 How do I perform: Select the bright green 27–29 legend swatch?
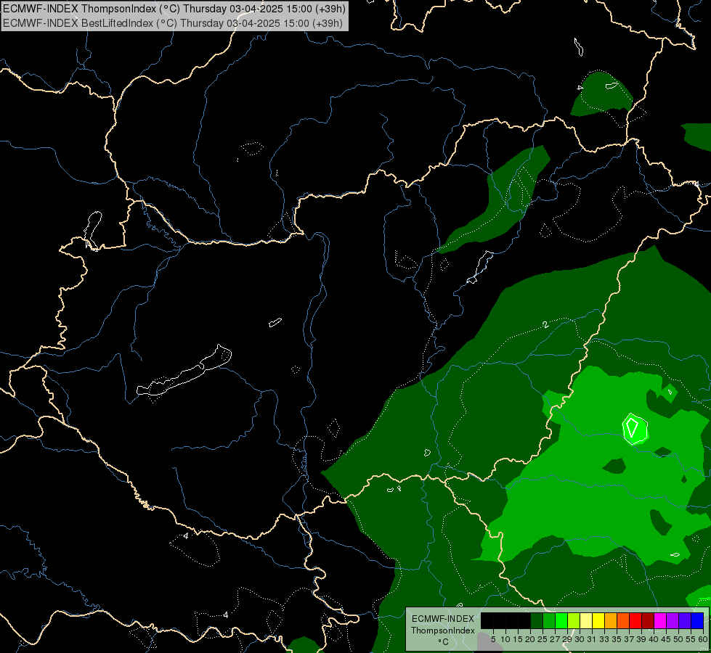(x=561, y=620)
